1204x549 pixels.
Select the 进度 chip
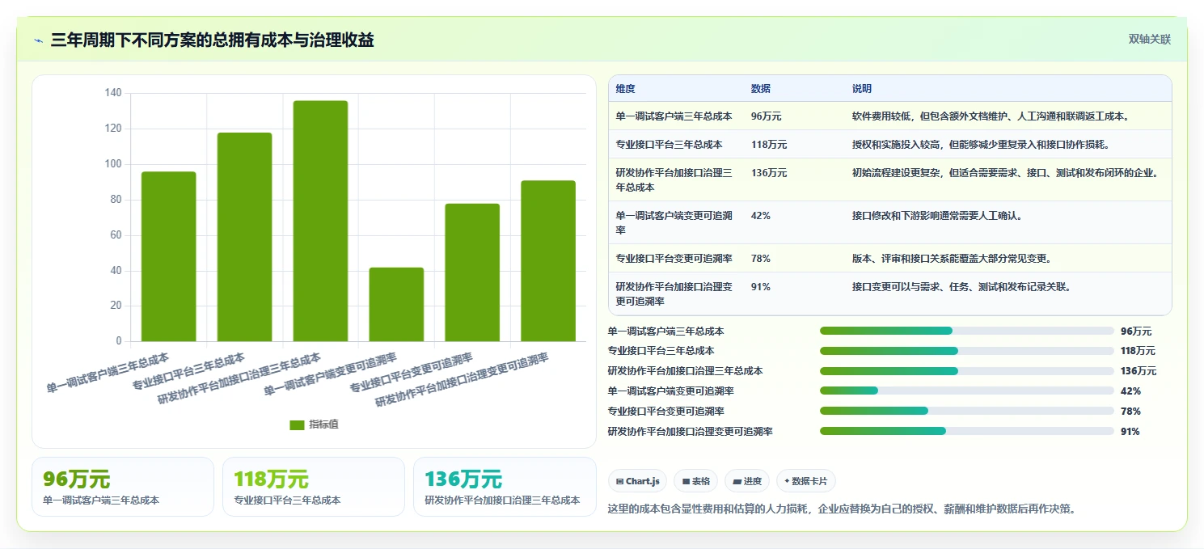pos(747,481)
